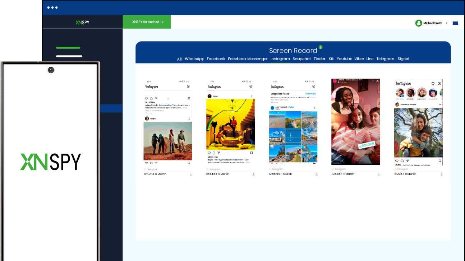Switch to the Tinder tab
This screenshot has width=465, height=261.
click(x=319, y=59)
